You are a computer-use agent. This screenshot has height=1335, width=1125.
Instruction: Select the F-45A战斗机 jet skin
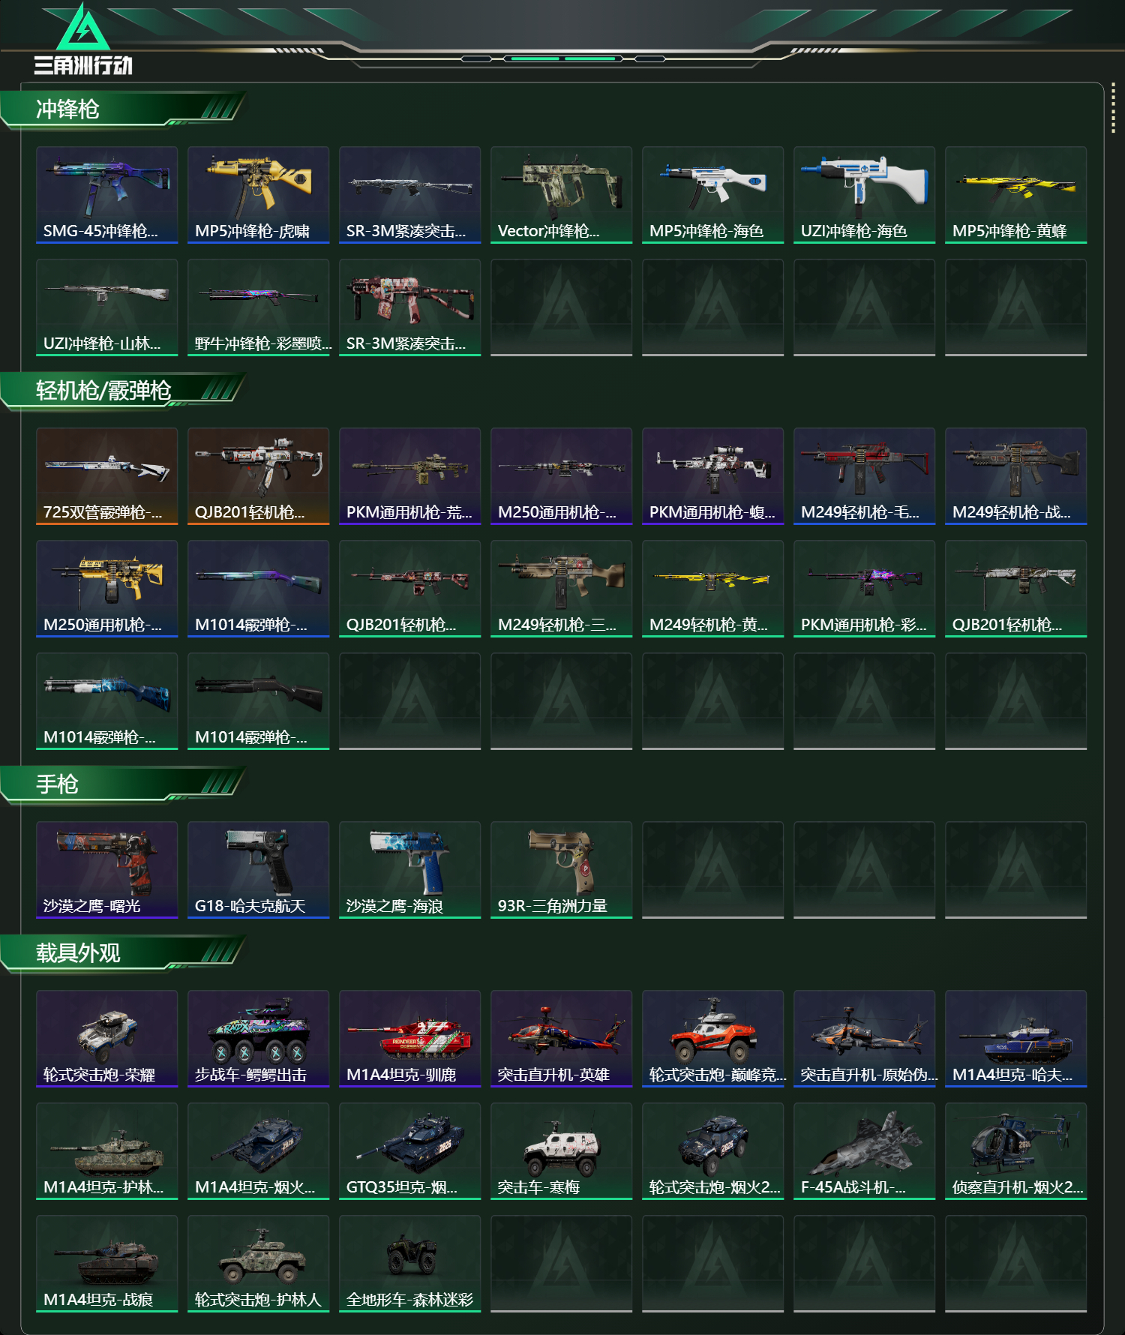864,1151
